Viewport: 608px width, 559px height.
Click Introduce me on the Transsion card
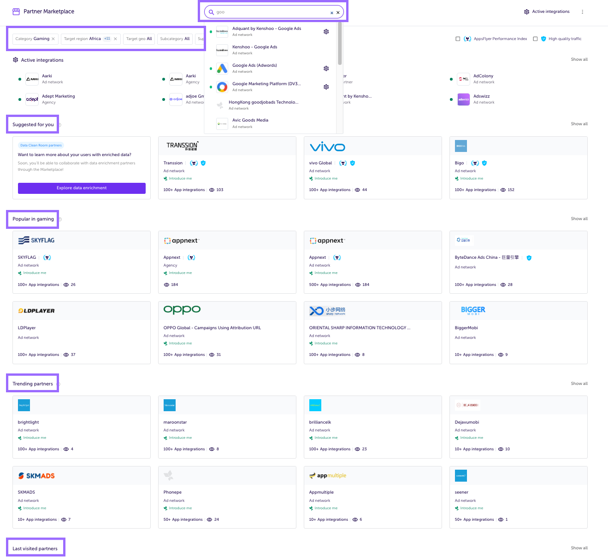(180, 179)
